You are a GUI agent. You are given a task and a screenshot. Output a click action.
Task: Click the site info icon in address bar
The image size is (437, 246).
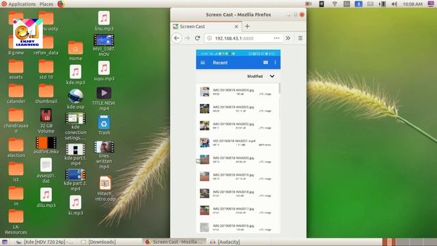coord(210,38)
